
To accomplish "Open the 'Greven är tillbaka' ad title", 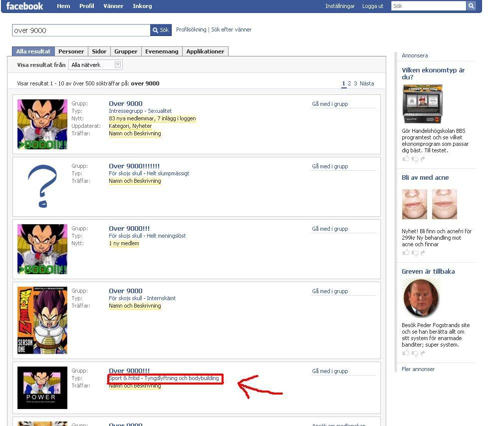I will 428,272.
